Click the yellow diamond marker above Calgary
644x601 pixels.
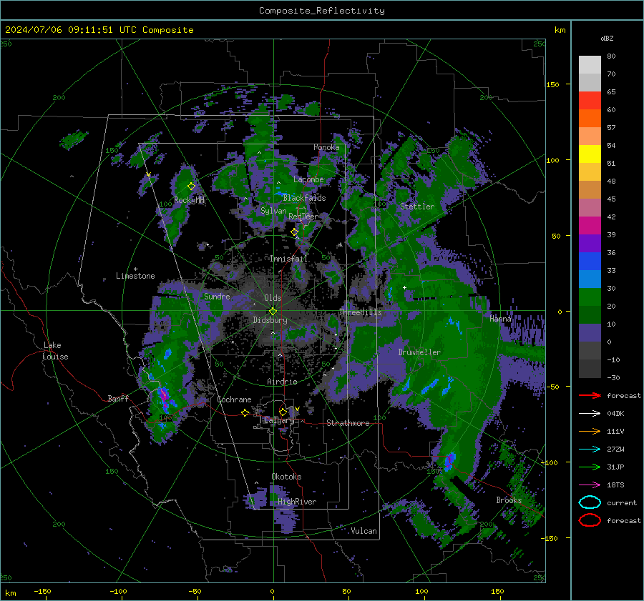click(283, 412)
